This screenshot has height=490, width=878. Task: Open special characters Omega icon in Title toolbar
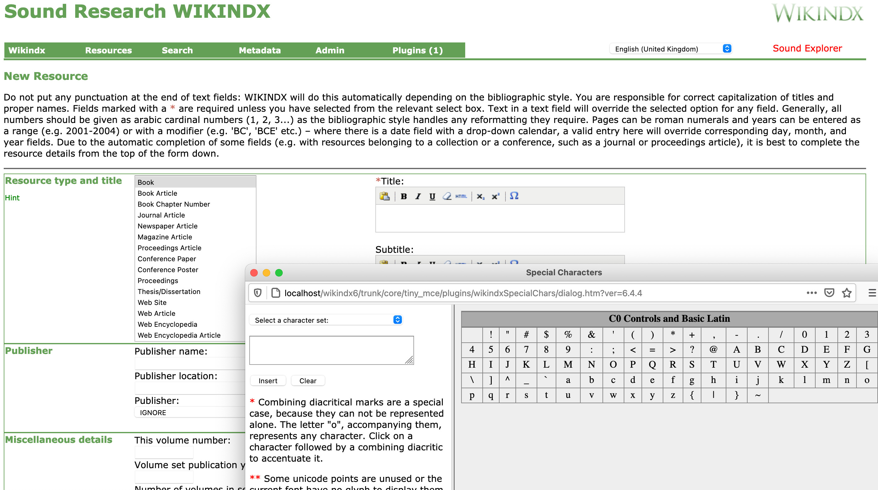[x=514, y=196]
